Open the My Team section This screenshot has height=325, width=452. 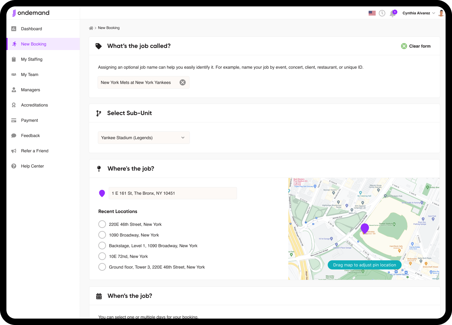(29, 74)
